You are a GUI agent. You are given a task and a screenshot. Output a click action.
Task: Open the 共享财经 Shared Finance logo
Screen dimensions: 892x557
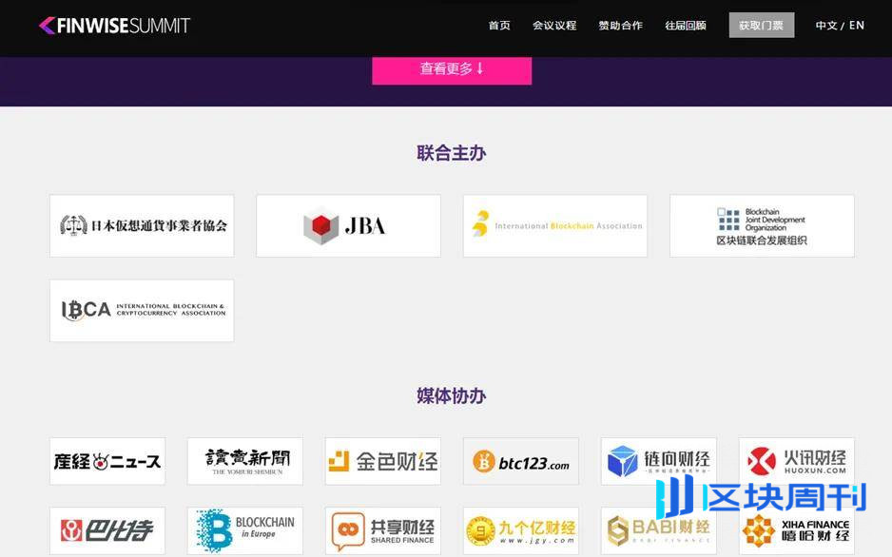(383, 530)
